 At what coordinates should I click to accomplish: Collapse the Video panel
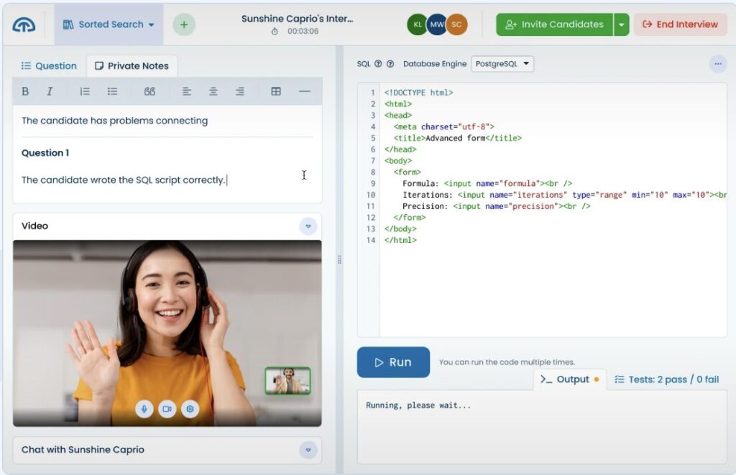pyautogui.click(x=308, y=226)
